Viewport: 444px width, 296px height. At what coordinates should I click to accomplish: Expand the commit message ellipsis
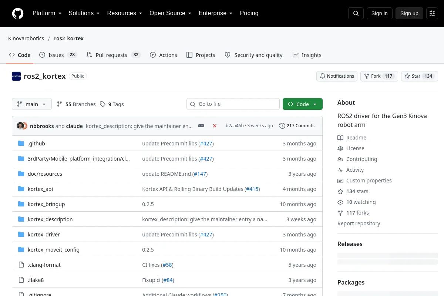pos(201,126)
